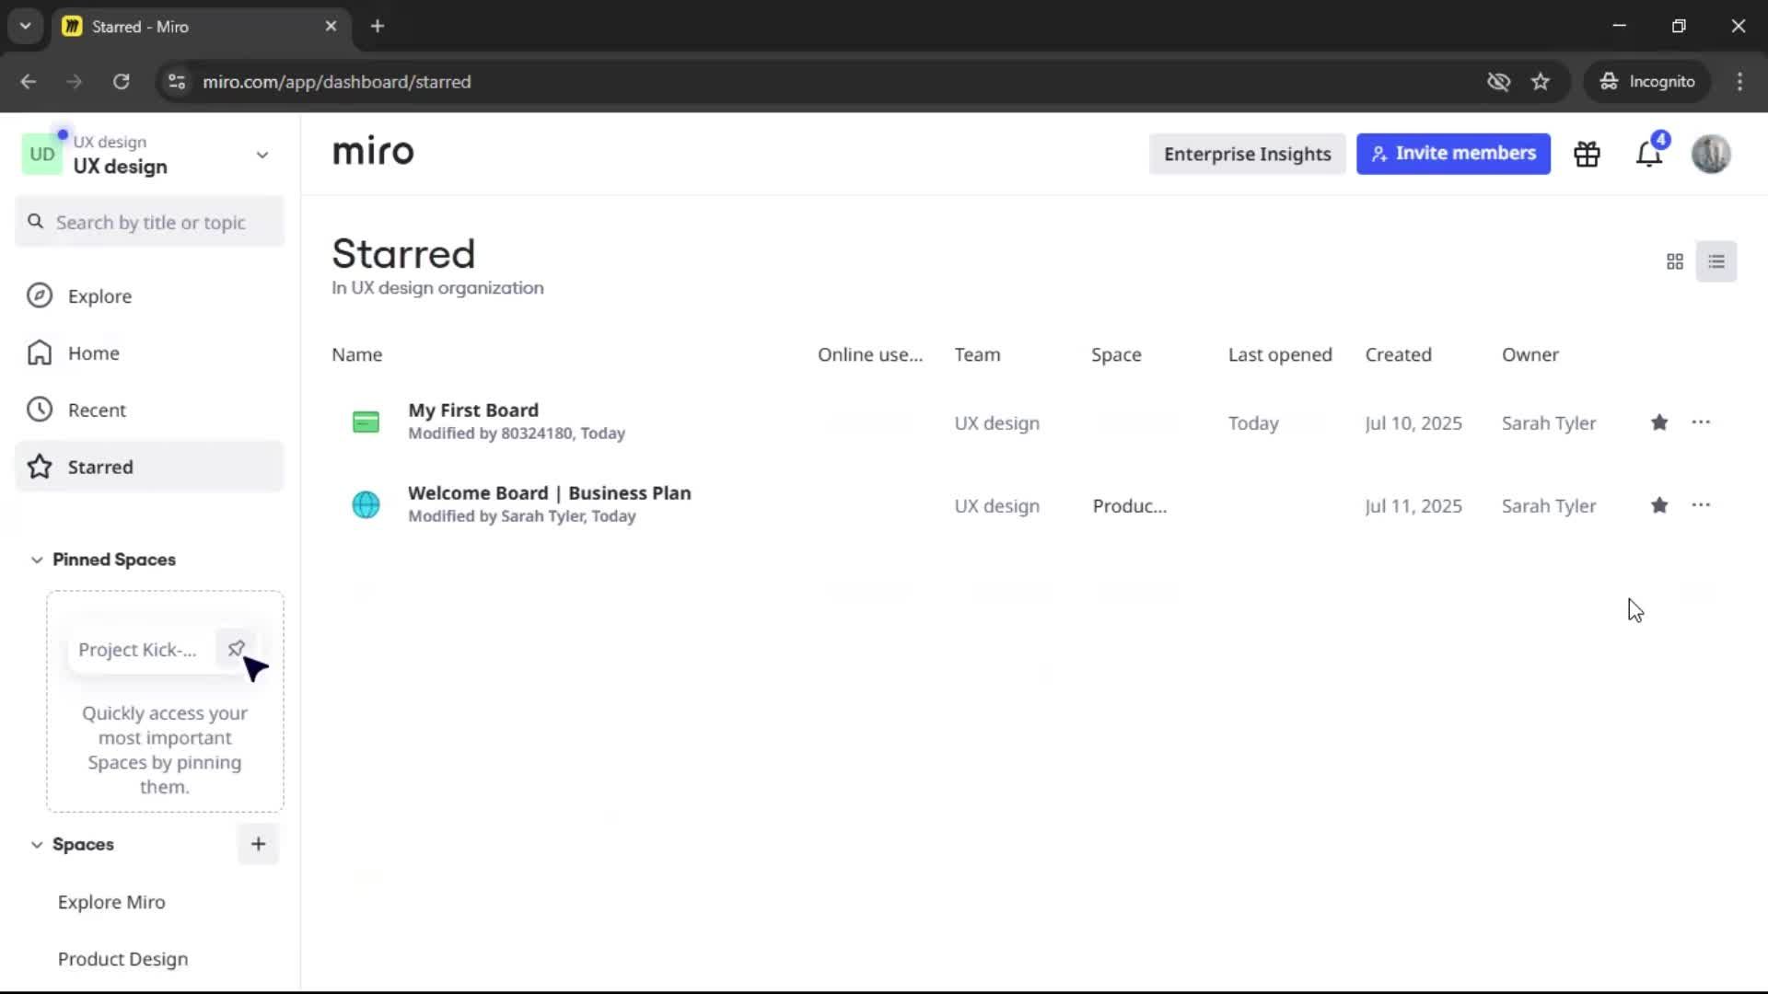Focus the Search by title or topic field
Viewport: 1768px width, 994px height.
click(x=149, y=222)
